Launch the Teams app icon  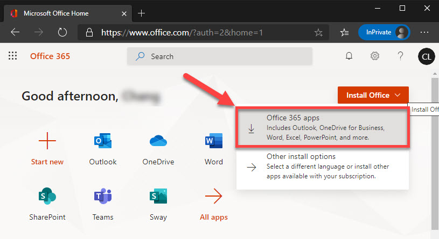tap(103, 196)
